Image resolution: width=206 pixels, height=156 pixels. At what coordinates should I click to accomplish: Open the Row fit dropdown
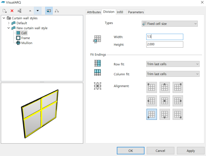pyautogui.click(x=173, y=64)
